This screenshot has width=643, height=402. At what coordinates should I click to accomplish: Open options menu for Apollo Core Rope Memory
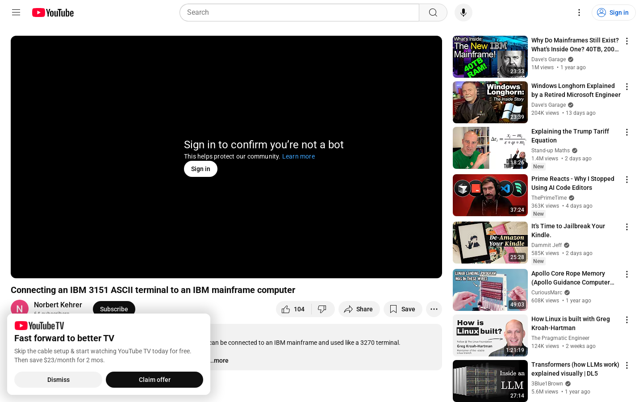click(627, 274)
